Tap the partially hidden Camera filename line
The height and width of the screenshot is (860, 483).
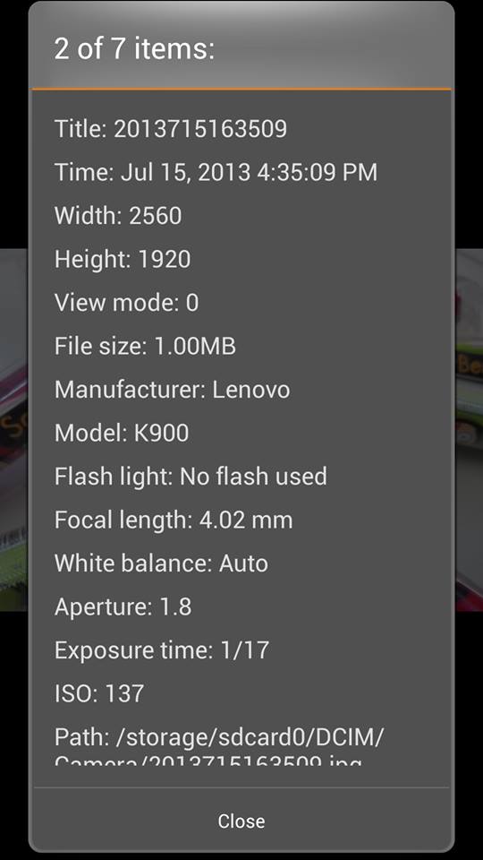pos(208,761)
